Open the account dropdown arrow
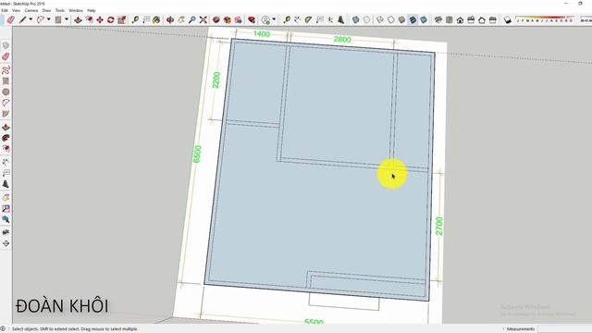The height and width of the screenshot is (333, 592). [274, 19]
